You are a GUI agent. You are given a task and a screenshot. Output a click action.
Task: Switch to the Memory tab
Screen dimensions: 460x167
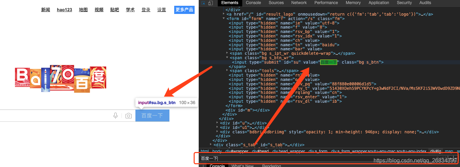coord(353,3)
